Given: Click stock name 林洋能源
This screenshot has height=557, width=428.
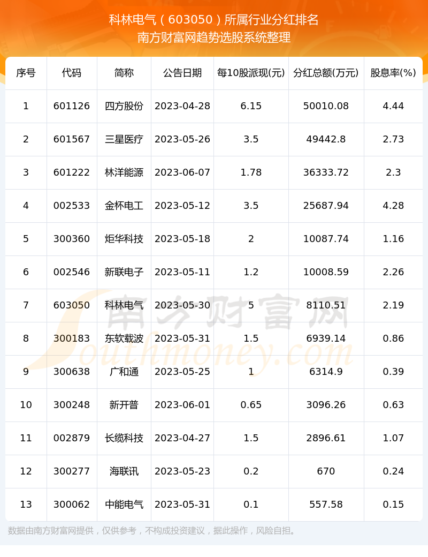Looking at the screenshot, I should 124,172.
